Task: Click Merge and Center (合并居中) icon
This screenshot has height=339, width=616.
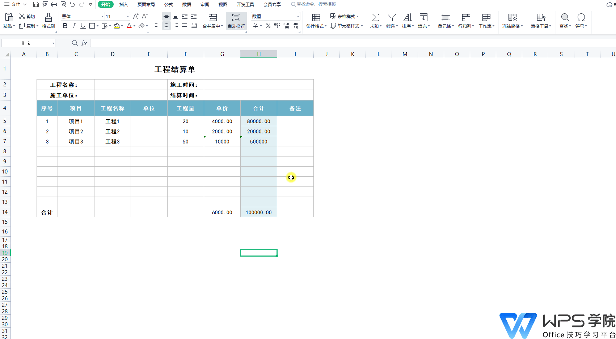Action: [x=213, y=17]
